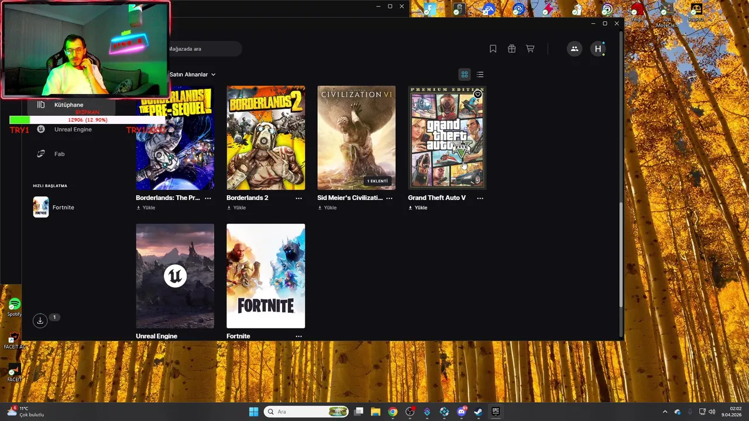The height and width of the screenshot is (421, 749).
Task: Open the Feign desktop shortcut
Action: (x=637, y=12)
